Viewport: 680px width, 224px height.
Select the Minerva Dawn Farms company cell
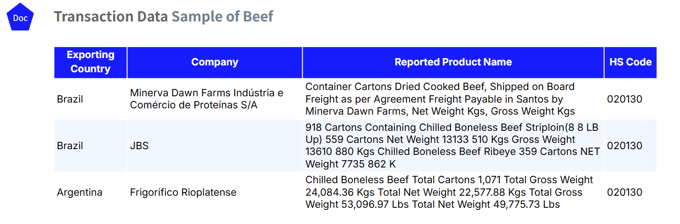tap(207, 99)
